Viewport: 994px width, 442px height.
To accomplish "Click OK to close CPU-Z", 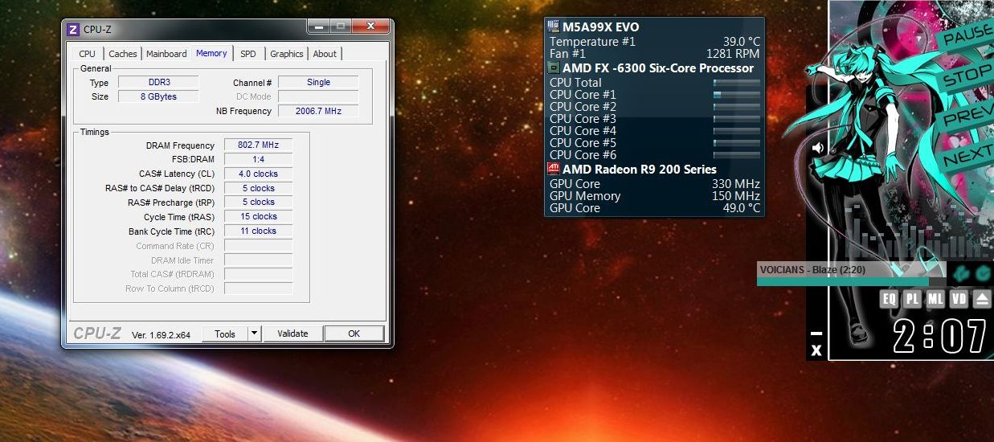I will (354, 334).
